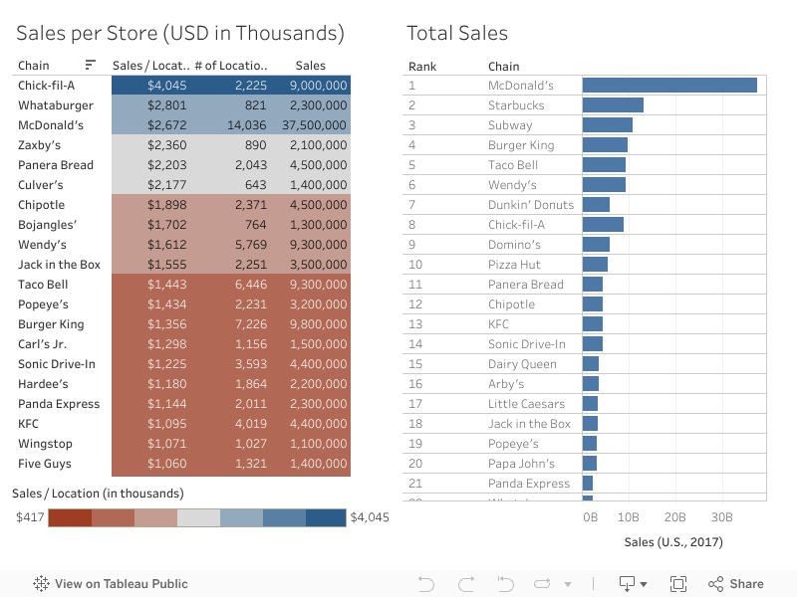Click the Chain column header in sales table

point(34,66)
